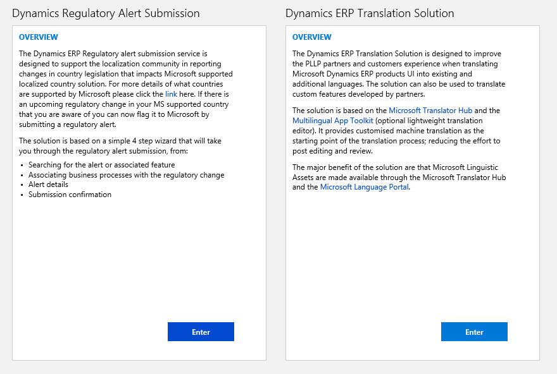Screen dimensions: 557x374
Task: Open the Multilingual App Toolkit link
Action: point(333,120)
